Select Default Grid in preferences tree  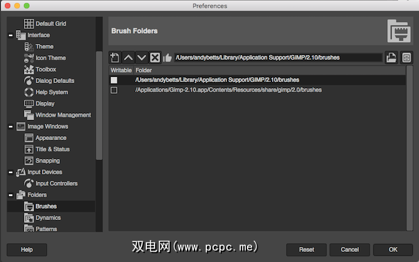click(x=51, y=24)
